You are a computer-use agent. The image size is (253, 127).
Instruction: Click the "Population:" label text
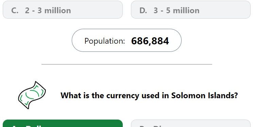coord(104,41)
